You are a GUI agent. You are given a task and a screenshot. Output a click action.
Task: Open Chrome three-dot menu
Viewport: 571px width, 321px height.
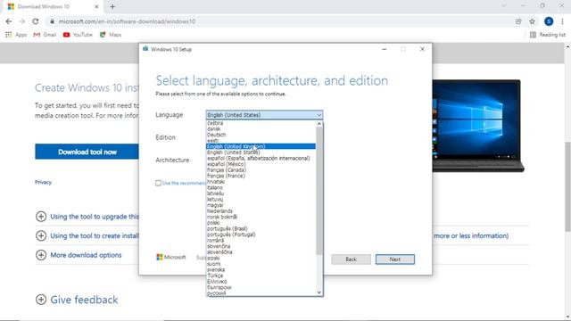click(x=562, y=21)
